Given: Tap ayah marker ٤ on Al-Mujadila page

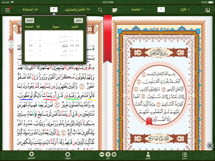Looking at the screenshot, I should (63, 133).
